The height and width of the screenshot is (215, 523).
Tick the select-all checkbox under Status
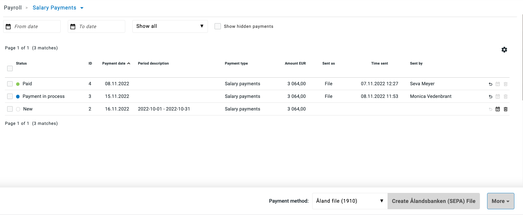10,68
